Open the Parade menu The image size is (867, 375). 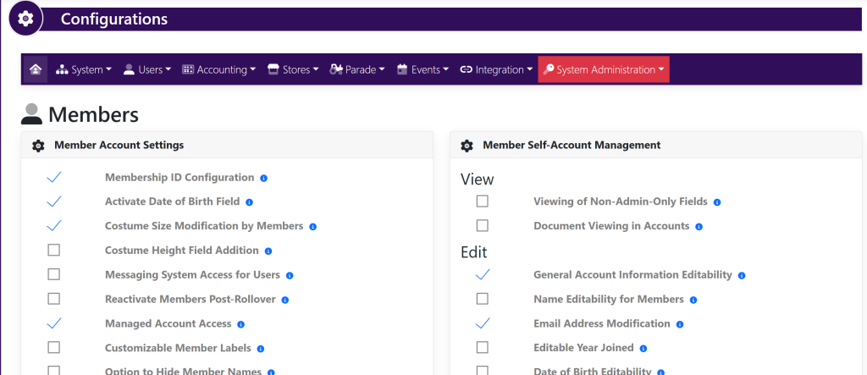point(357,70)
